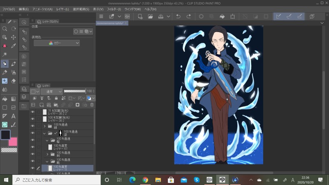Select the Magnifier zoom tool
This screenshot has height=185, width=329.
tap(5, 29)
